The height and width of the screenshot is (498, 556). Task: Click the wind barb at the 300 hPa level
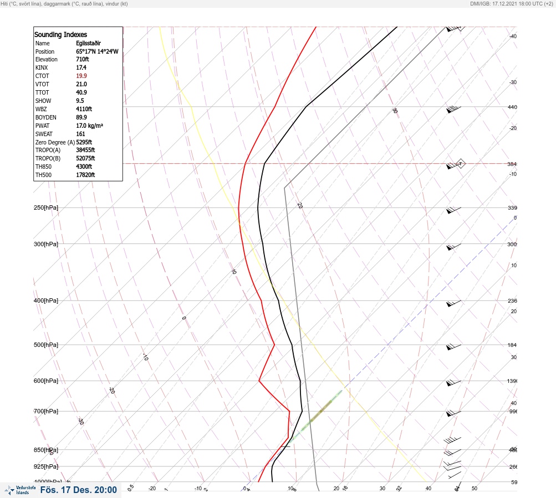(453, 247)
